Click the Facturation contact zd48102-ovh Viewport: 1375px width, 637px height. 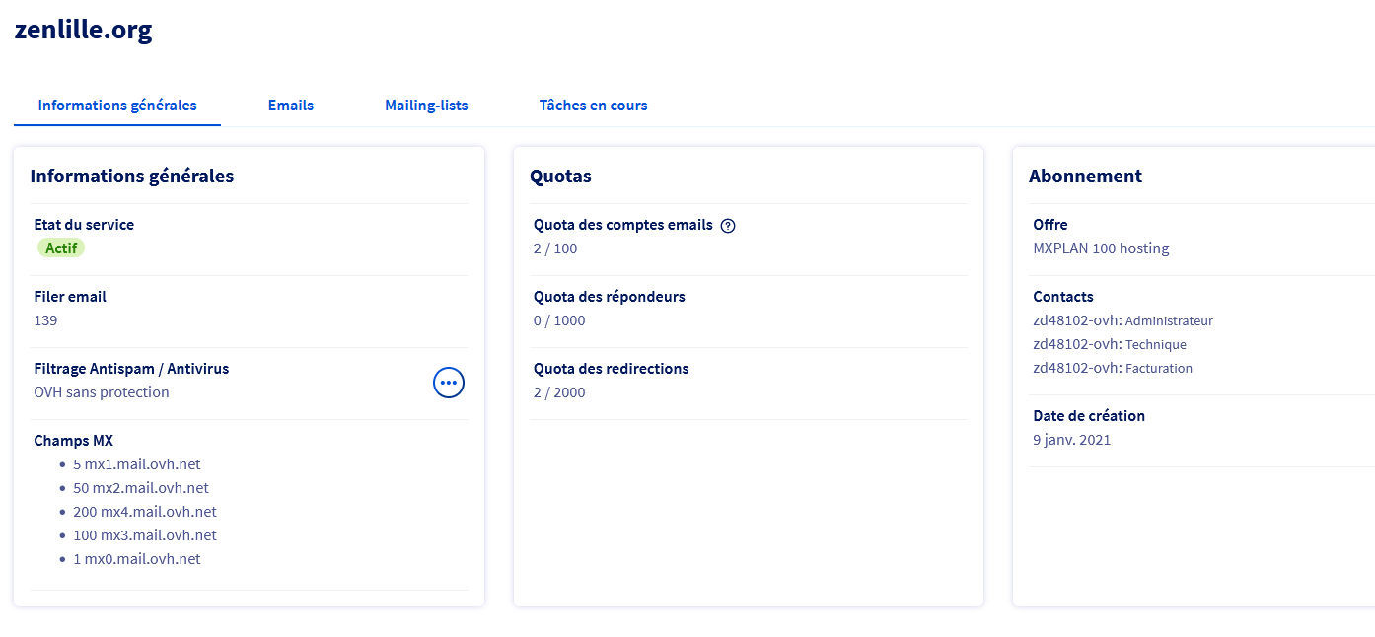pyautogui.click(x=1076, y=368)
